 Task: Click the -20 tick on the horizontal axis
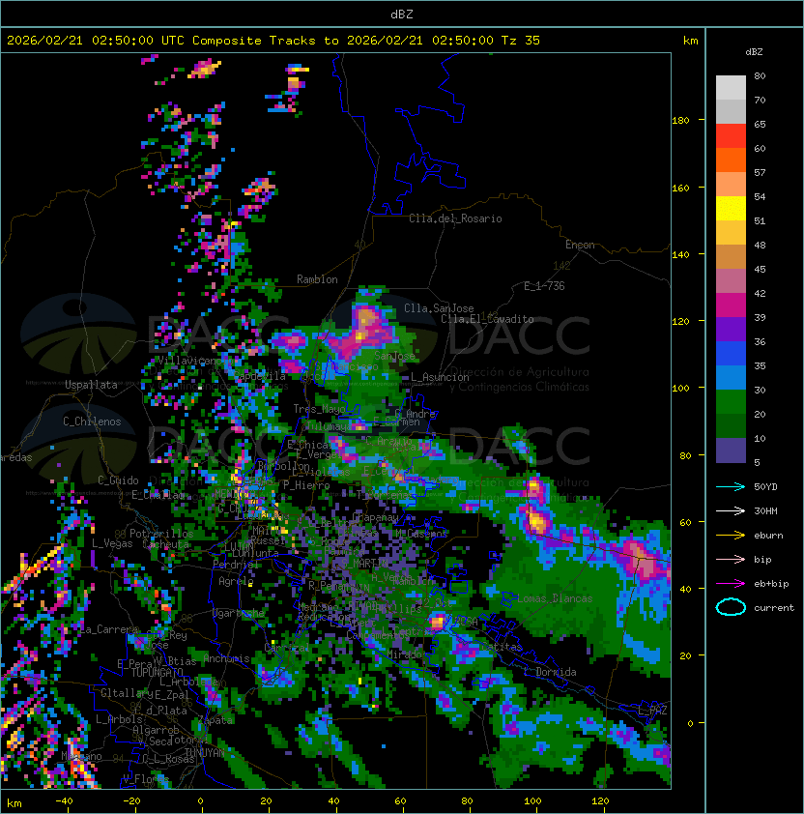pos(131,801)
